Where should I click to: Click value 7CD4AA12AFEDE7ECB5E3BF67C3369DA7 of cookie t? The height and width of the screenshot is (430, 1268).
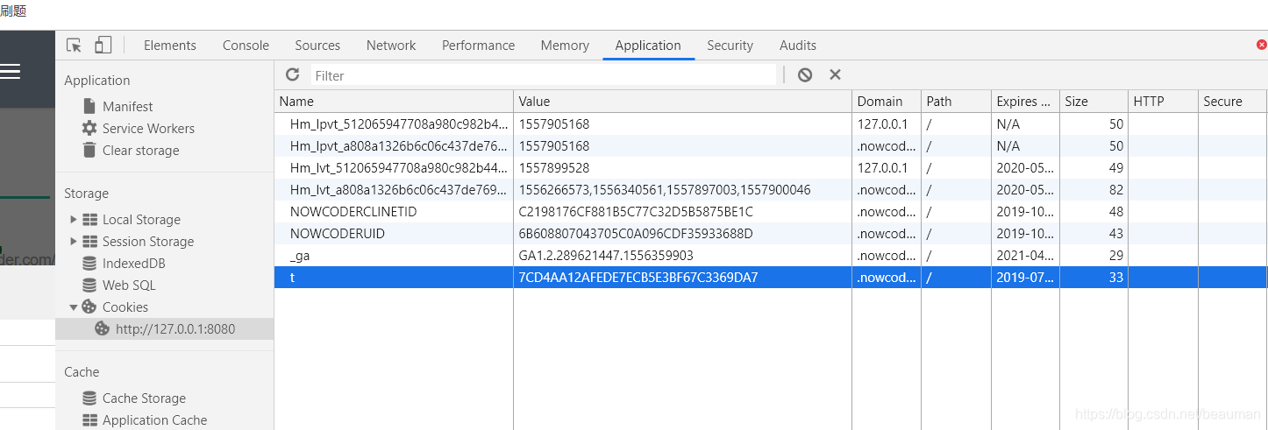pos(638,278)
